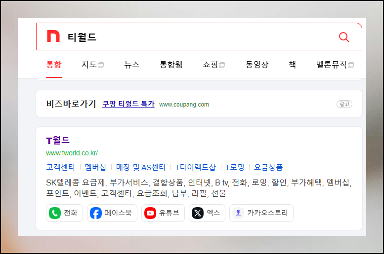
Task: Open the 요금상품 sublink
Action: [268, 167]
